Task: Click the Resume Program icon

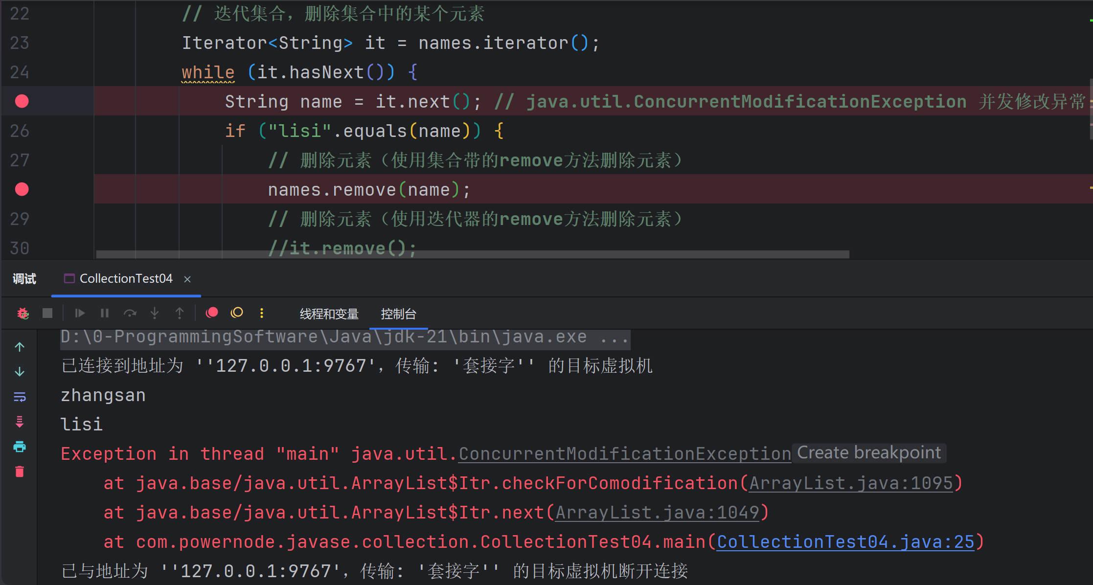Action: (x=80, y=313)
